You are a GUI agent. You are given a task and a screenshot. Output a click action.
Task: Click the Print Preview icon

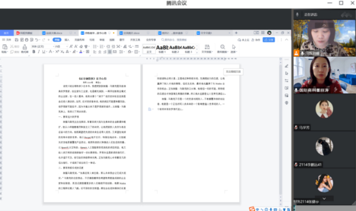[32, 39]
